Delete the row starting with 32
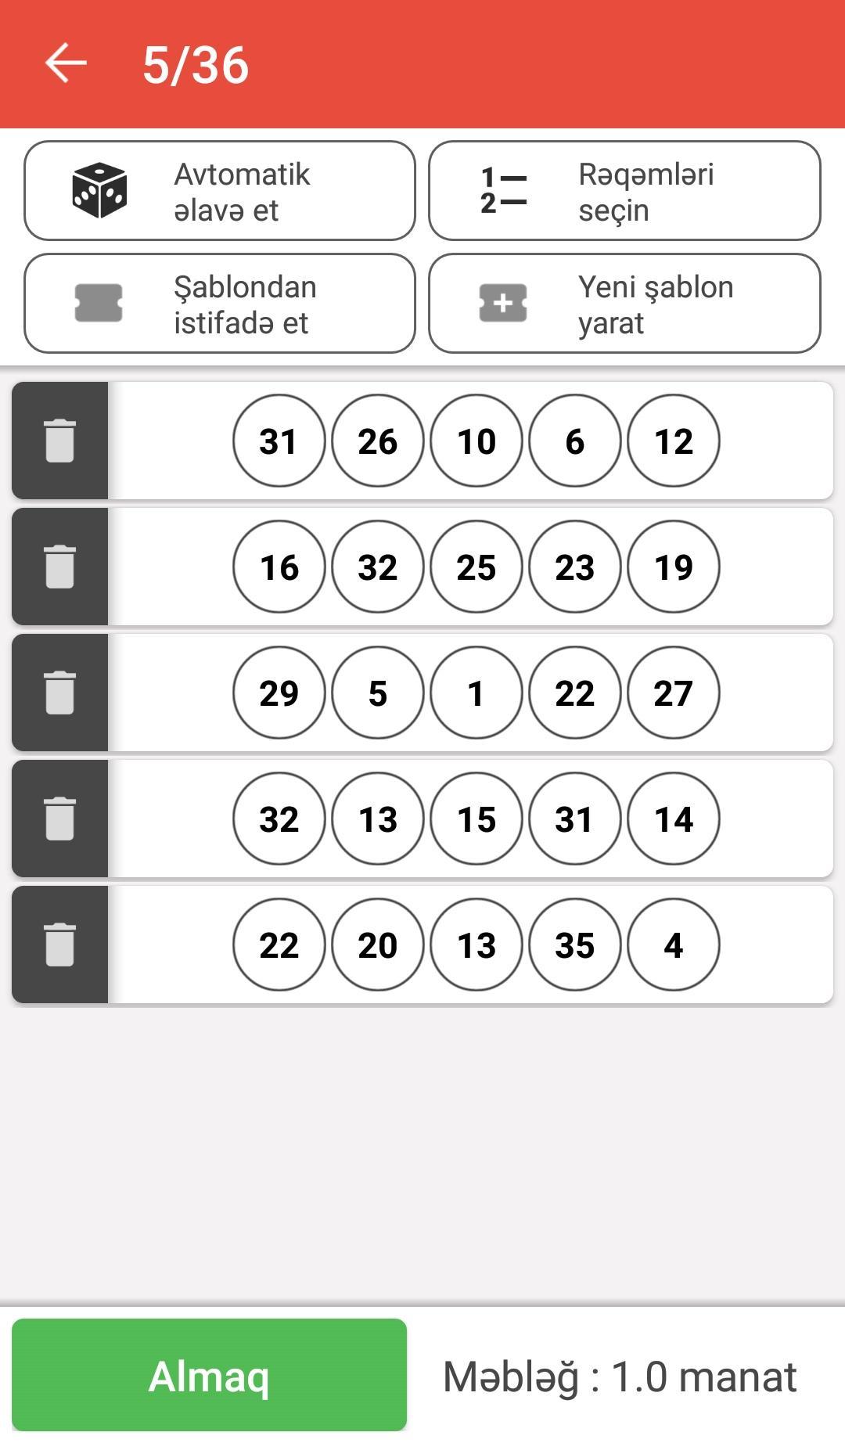845x1443 pixels. pos(59,819)
